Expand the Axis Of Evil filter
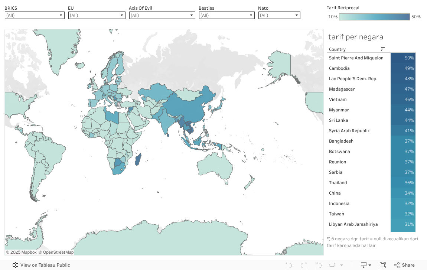Image resolution: width=427 pixels, height=270 pixels. (x=162, y=15)
